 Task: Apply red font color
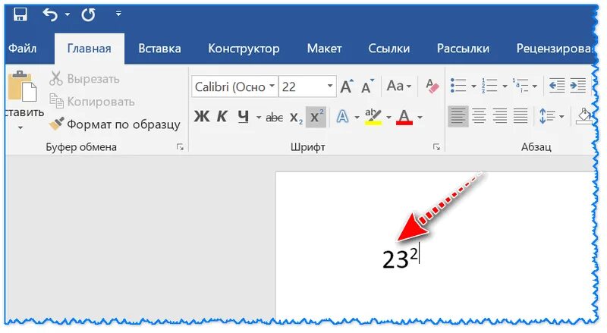click(404, 117)
